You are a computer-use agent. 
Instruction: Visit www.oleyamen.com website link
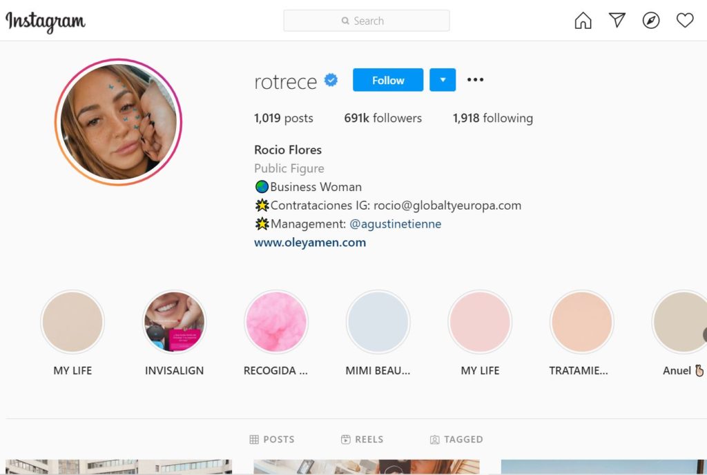tap(310, 242)
